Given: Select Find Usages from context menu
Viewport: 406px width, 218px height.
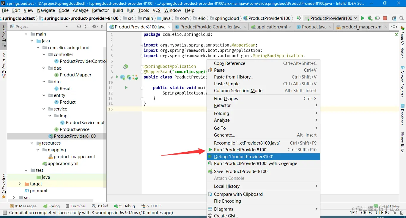Looking at the screenshot, I should pos(263,99).
